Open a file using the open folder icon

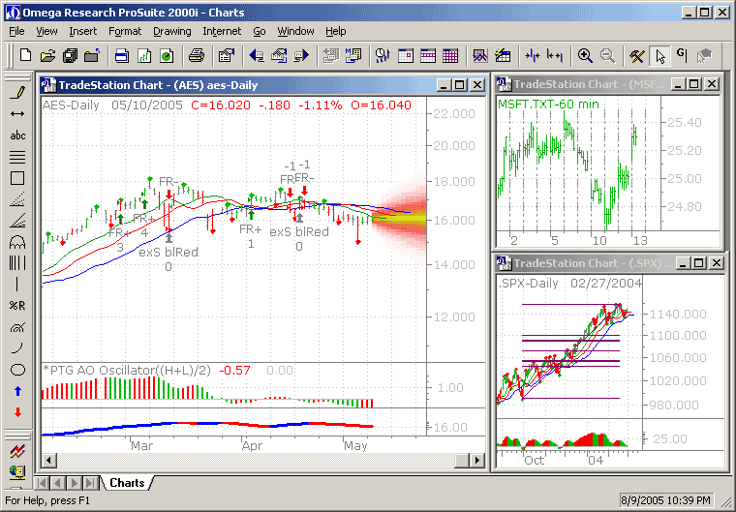[x=47, y=56]
